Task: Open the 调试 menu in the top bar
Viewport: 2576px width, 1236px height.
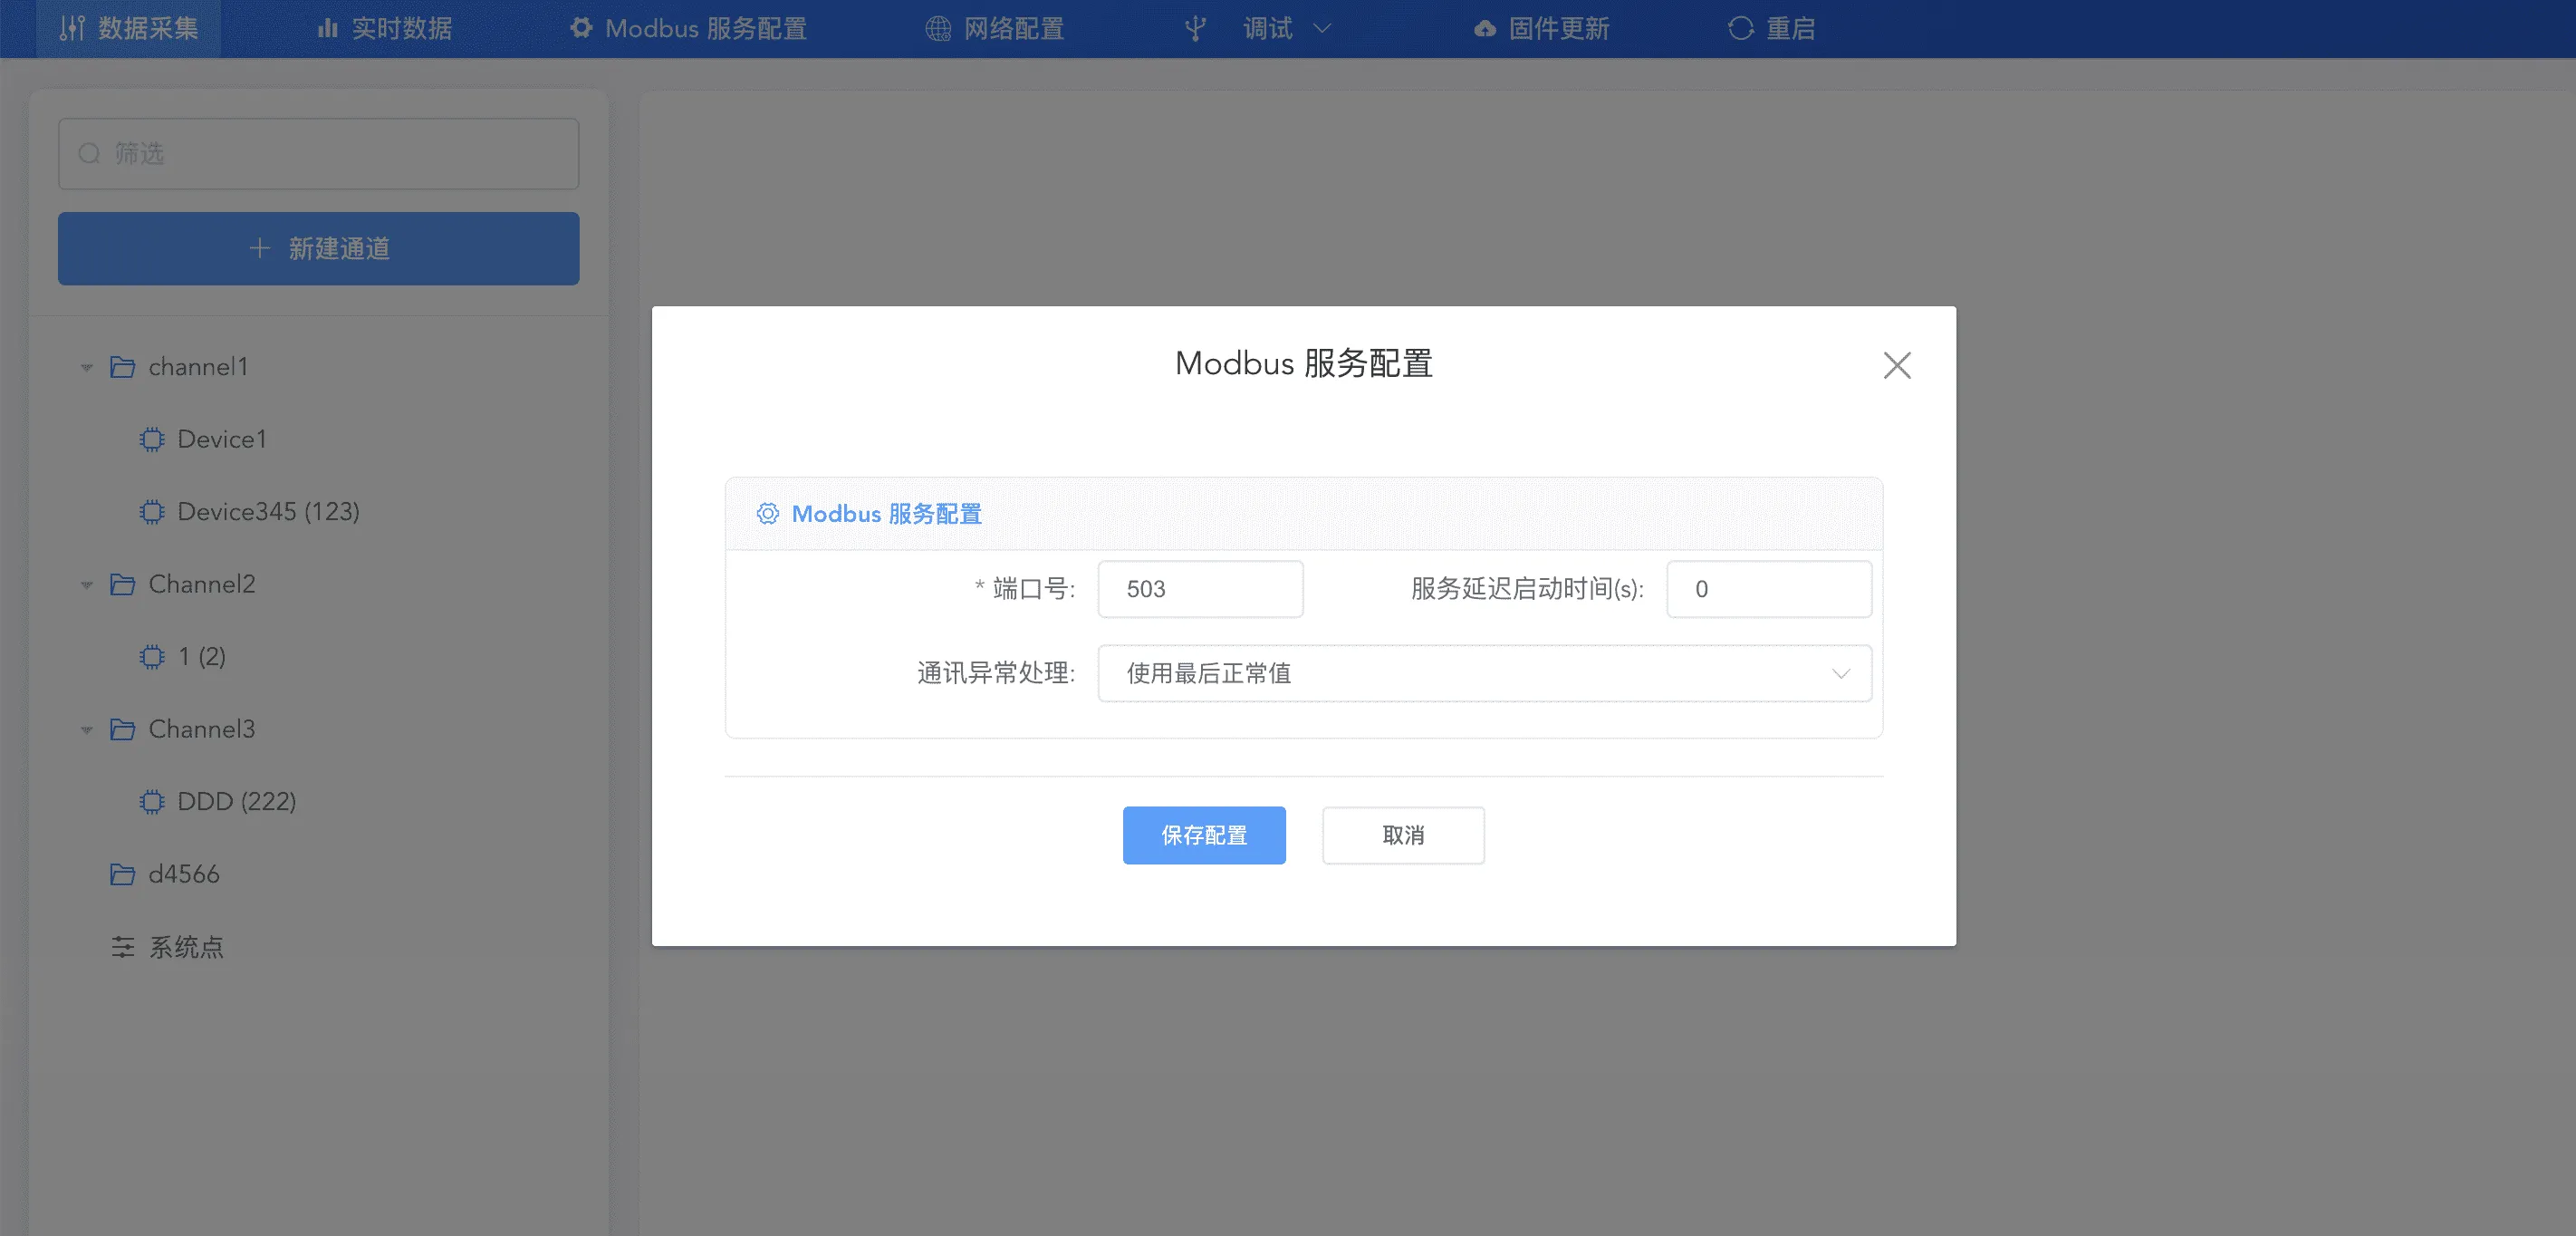Action: pyautogui.click(x=1266, y=29)
